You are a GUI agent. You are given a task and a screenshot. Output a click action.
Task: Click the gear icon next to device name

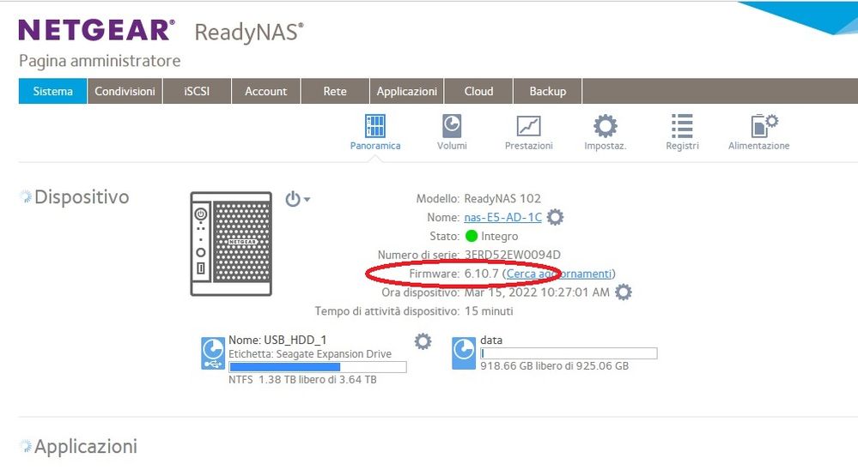click(555, 217)
